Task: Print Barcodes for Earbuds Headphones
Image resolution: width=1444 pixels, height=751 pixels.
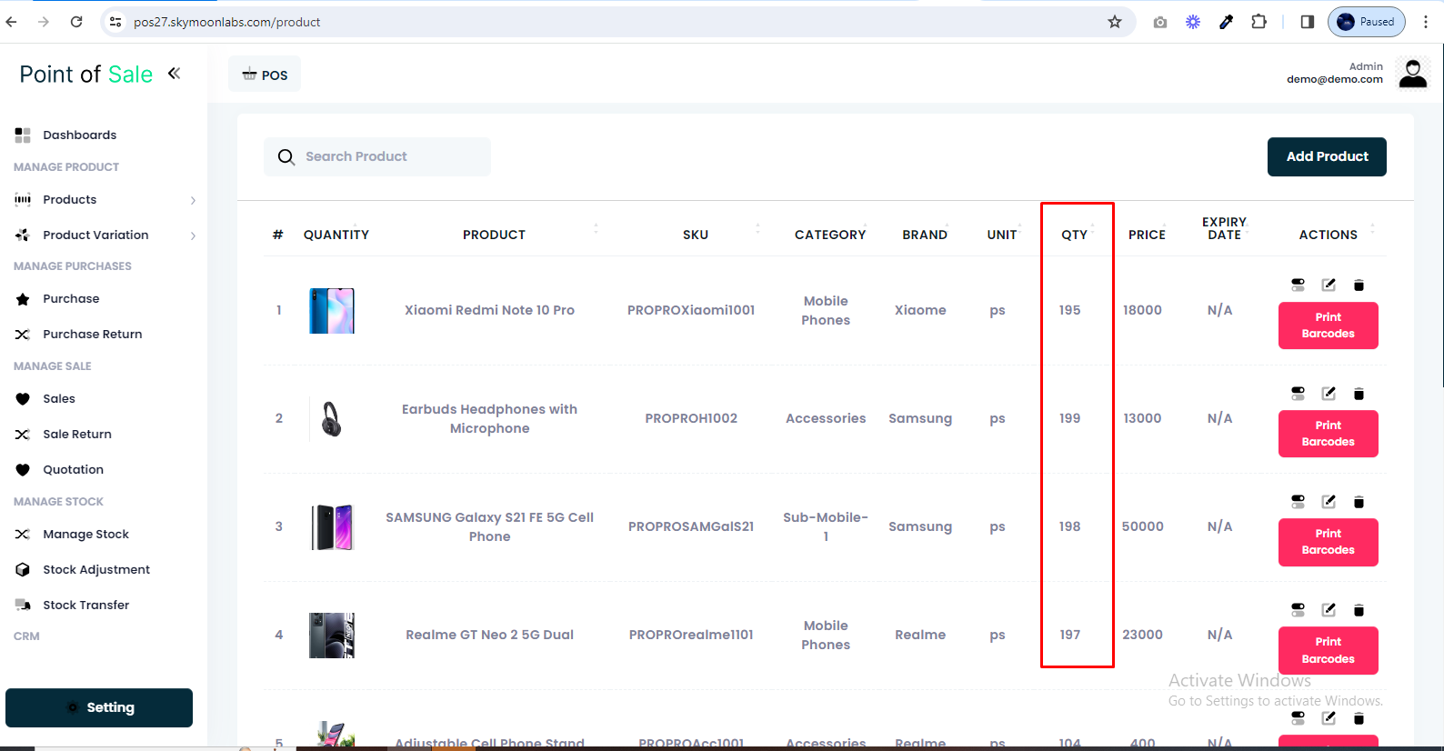Action: coord(1329,434)
